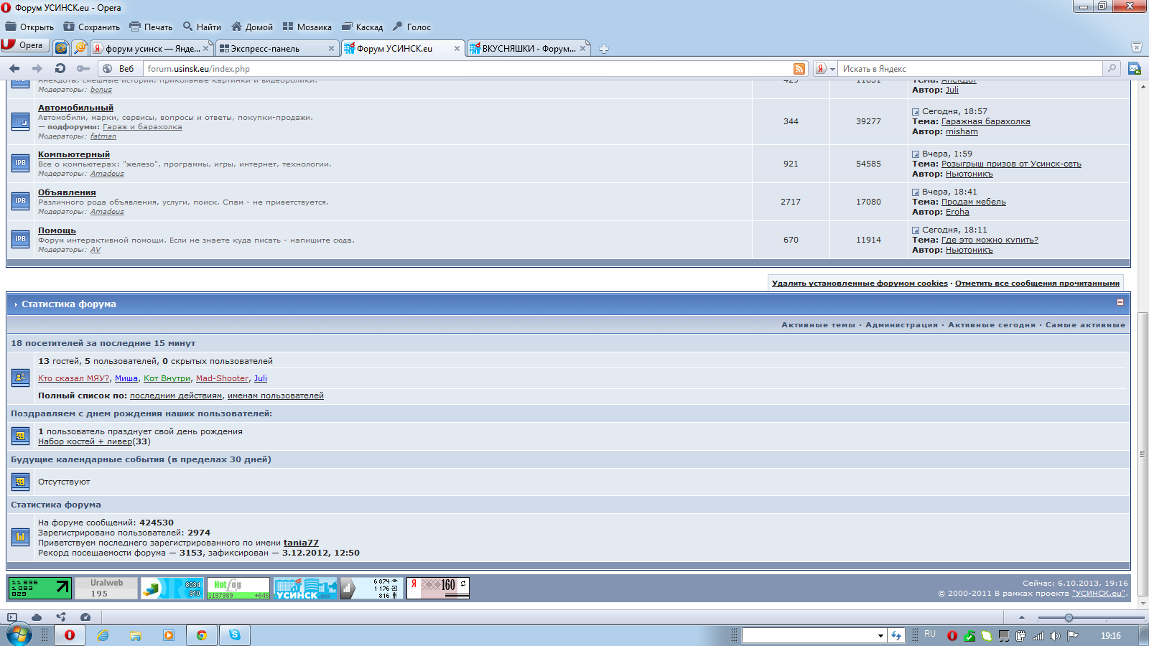Collapse the Статистика форума section
1149x646 pixels.
click(x=1120, y=303)
